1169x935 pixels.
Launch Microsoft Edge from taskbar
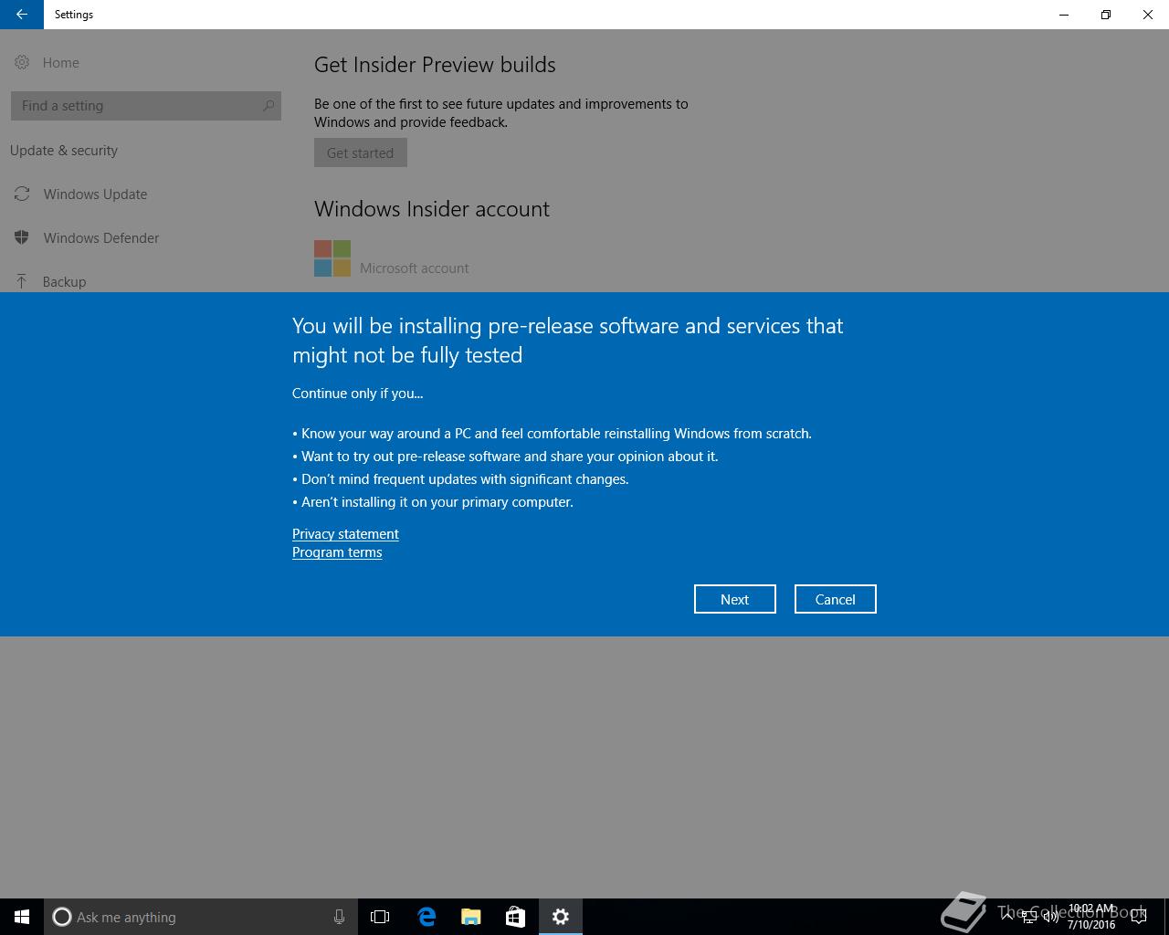[426, 917]
